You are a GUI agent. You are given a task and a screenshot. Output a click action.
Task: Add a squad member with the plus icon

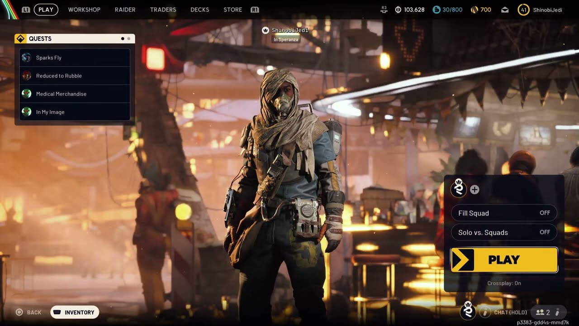[x=475, y=190]
